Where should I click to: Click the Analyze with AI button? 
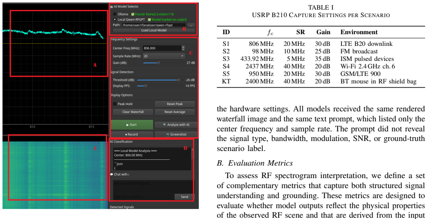click(176, 125)
